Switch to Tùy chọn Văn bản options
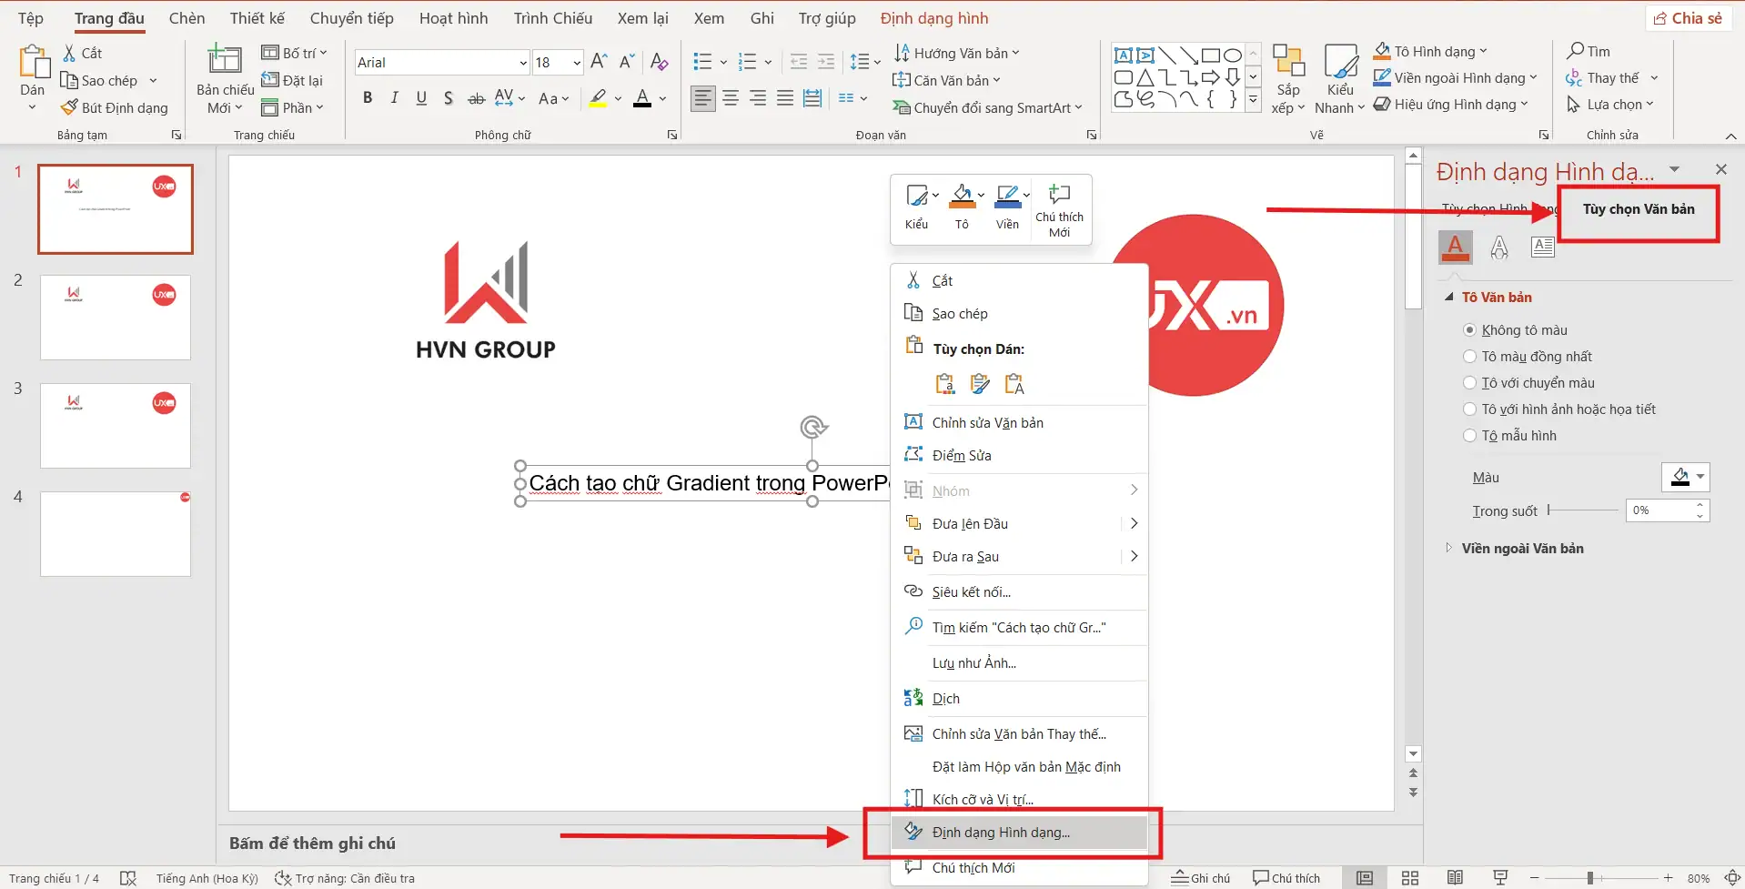This screenshot has height=889, width=1745. tap(1638, 209)
